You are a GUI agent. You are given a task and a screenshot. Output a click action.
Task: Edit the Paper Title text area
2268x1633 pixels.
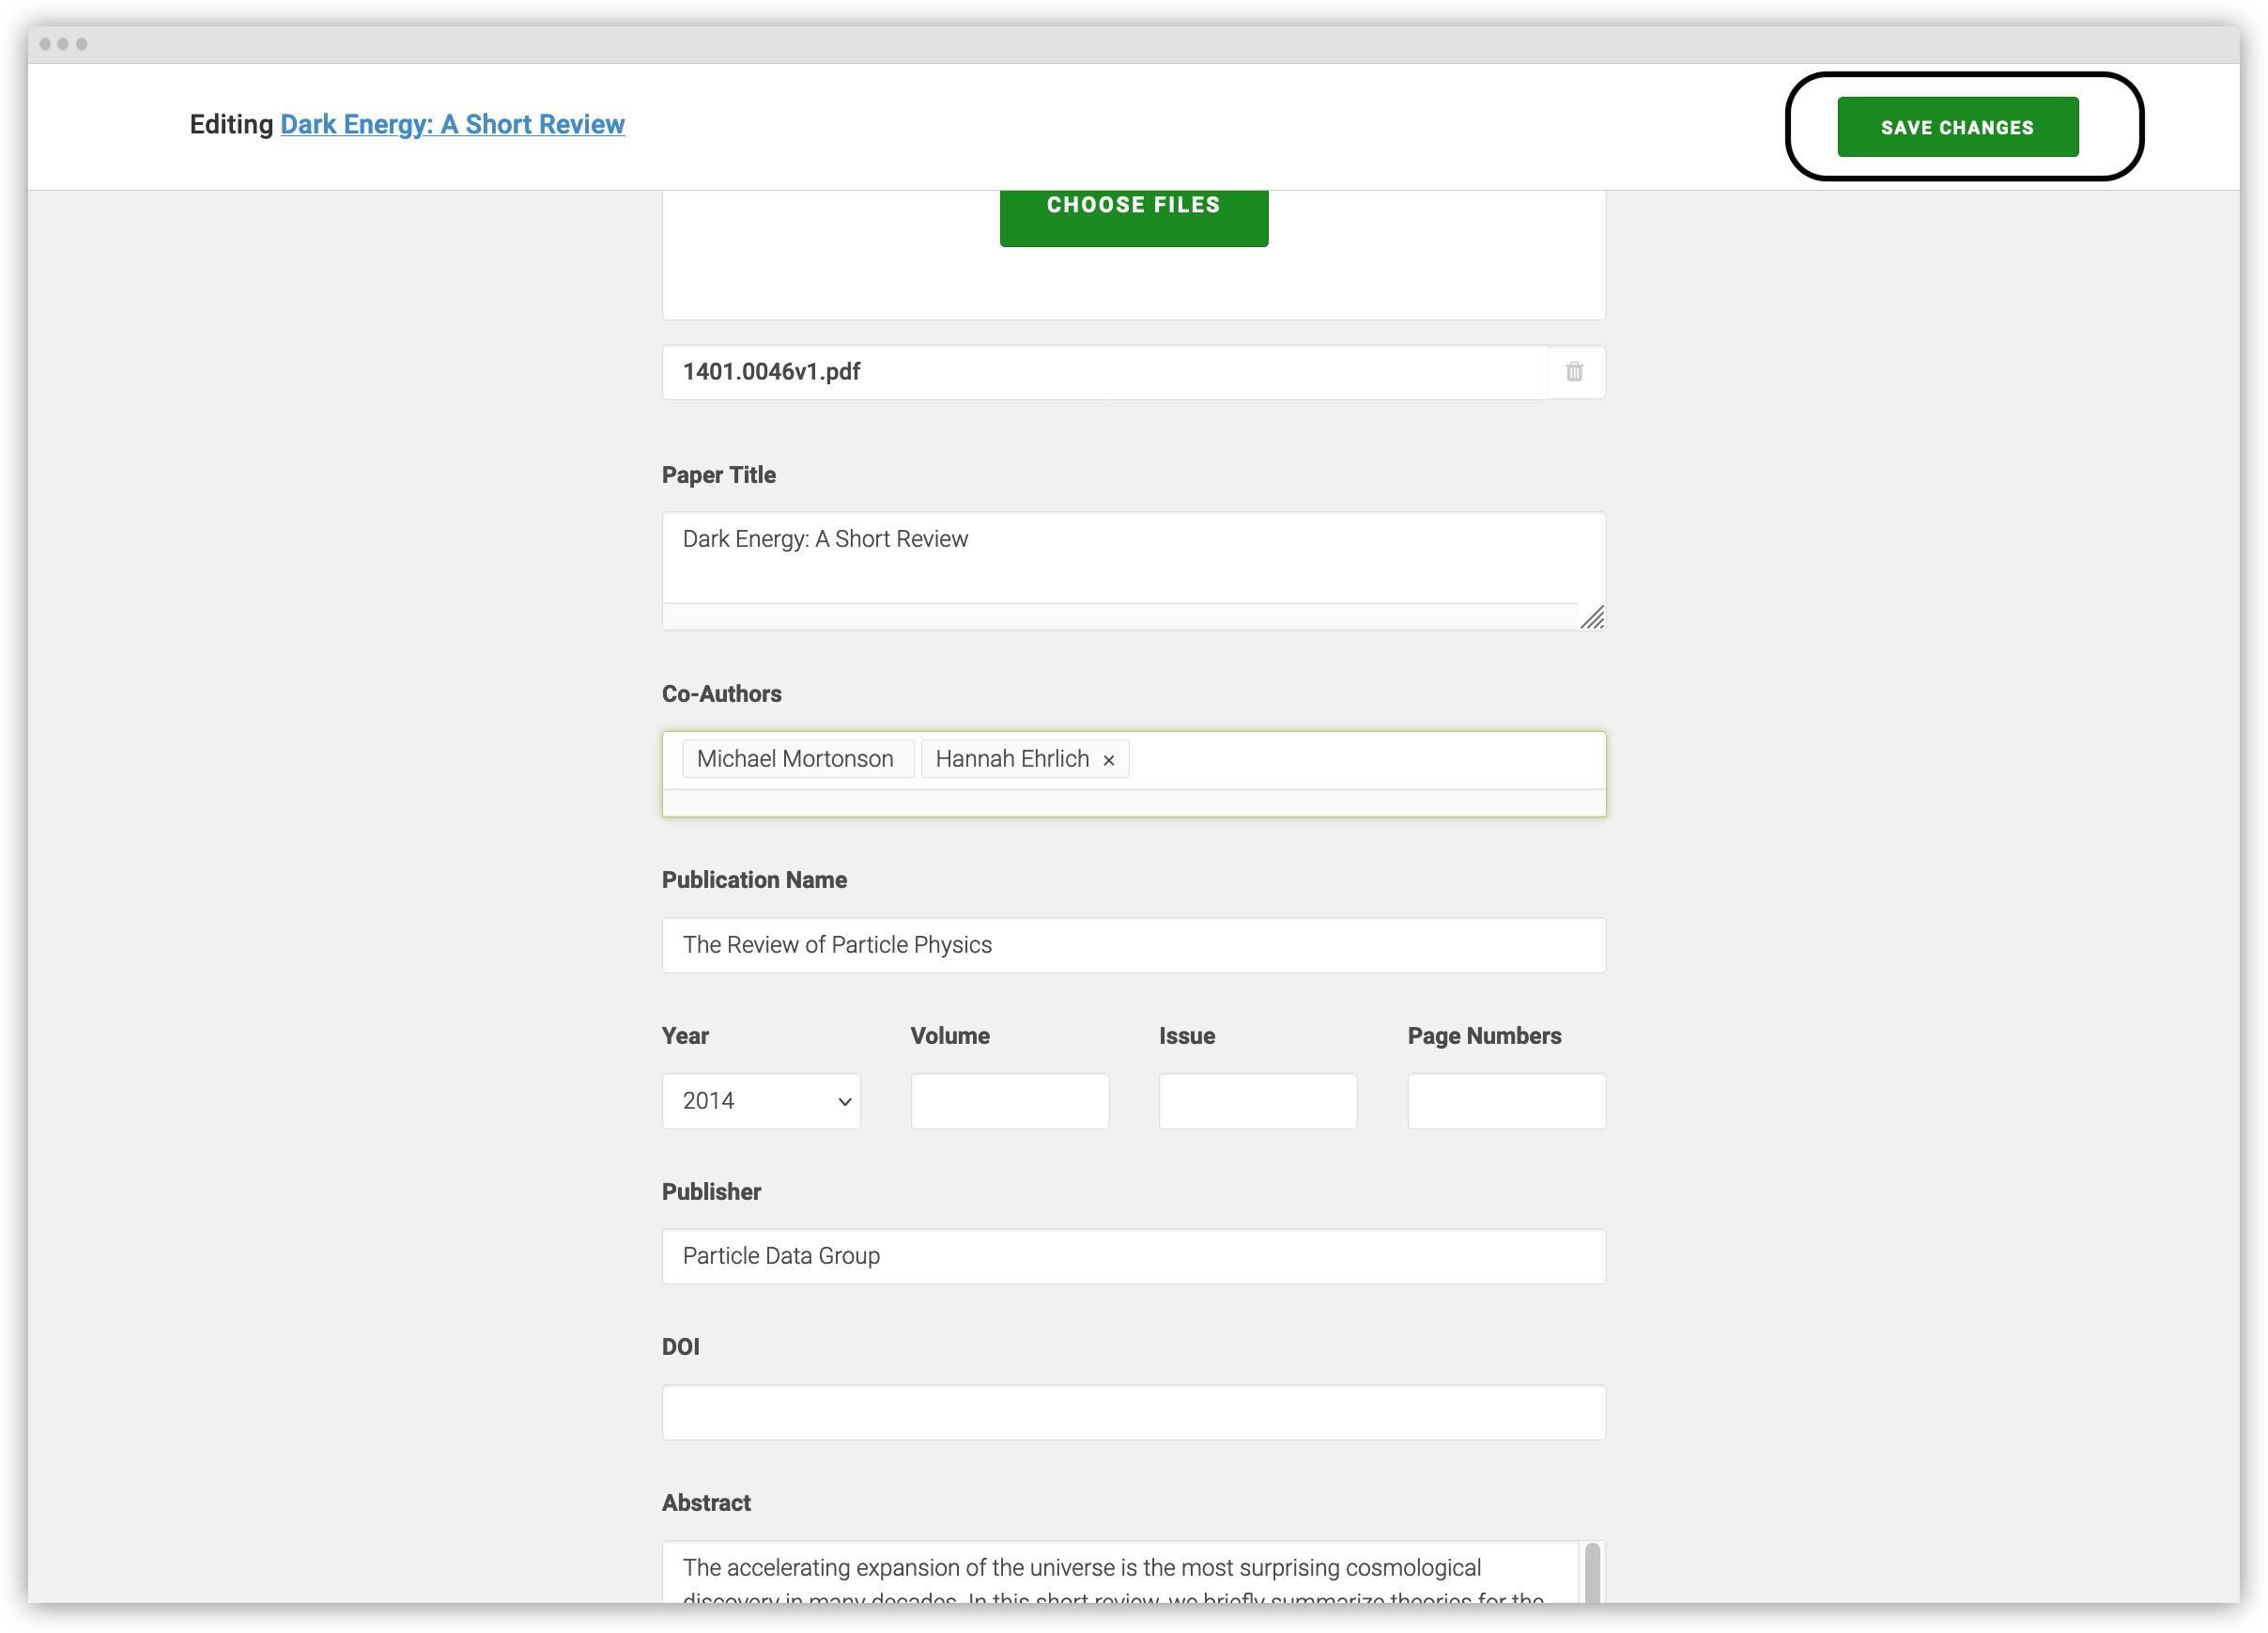[1133, 570]
